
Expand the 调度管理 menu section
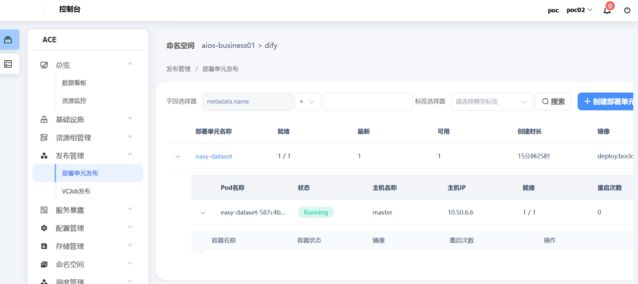point(130,280)
